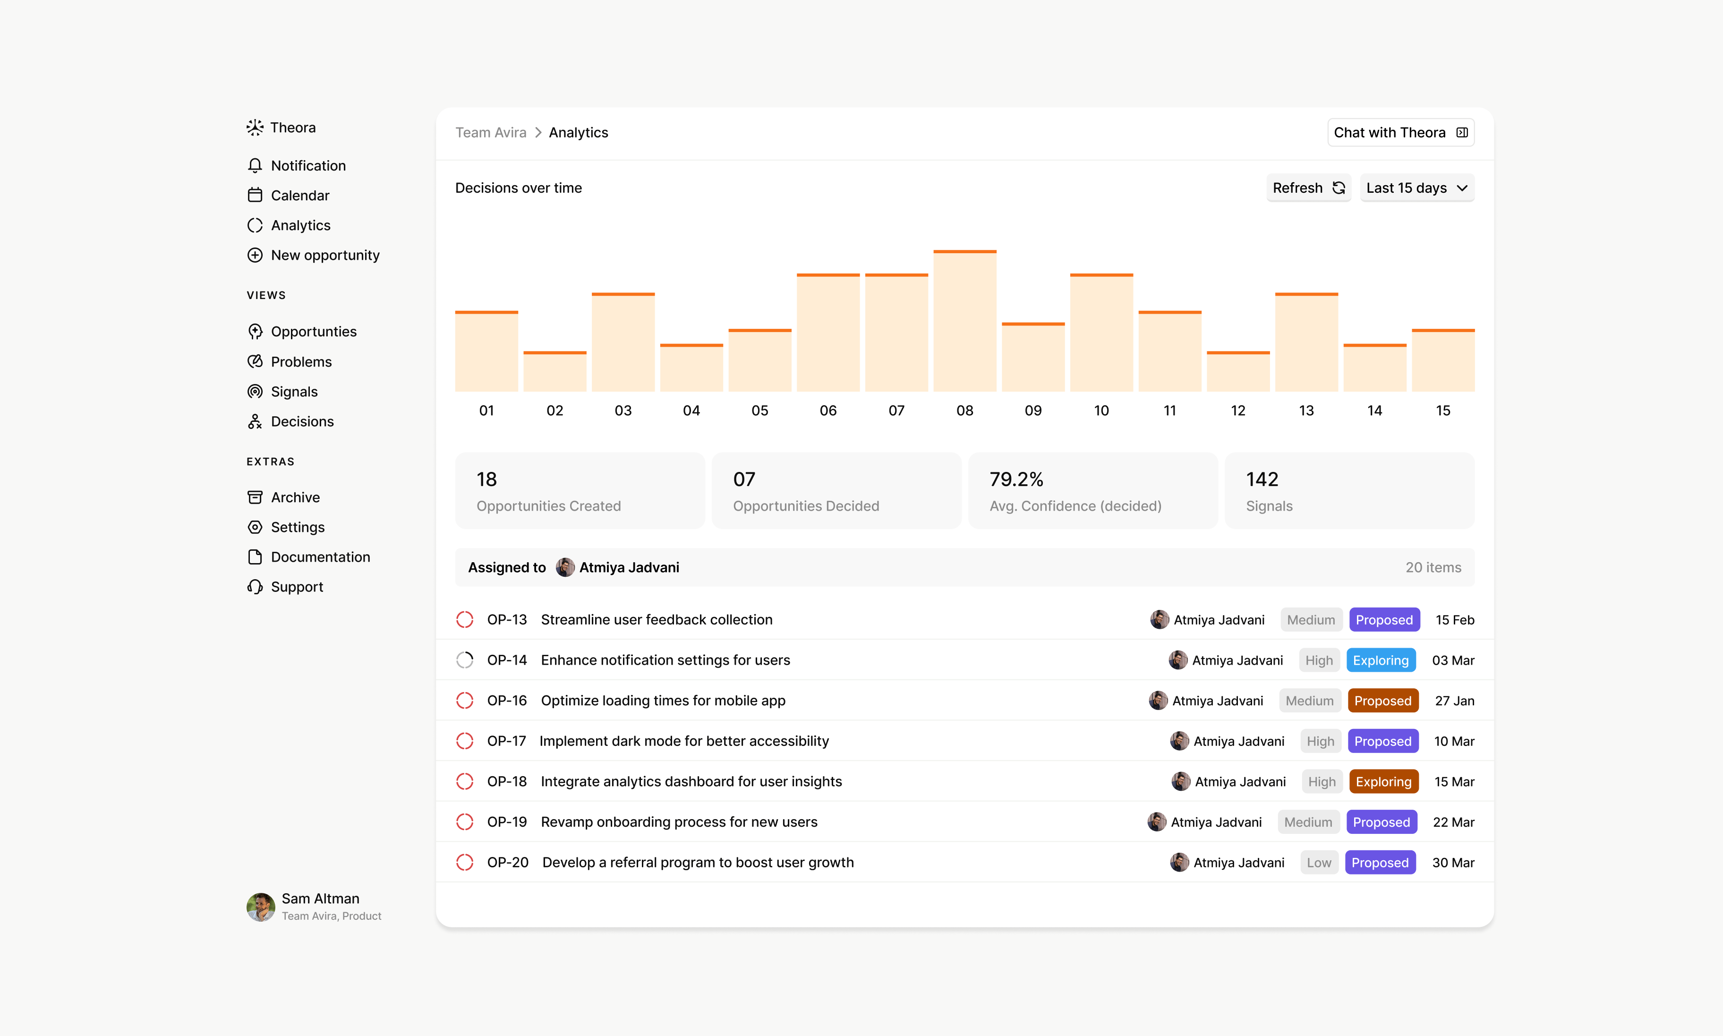Click the Decisions icon under Views
The image size is (1723, 1036).
click(x=256, y=421)
